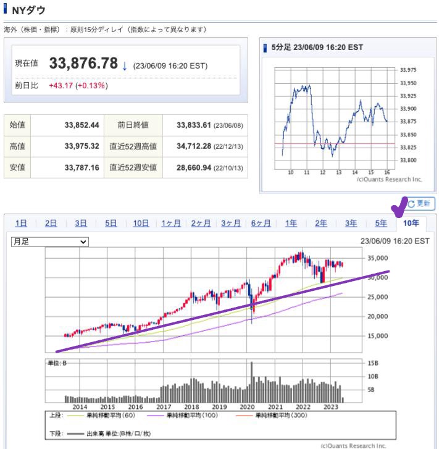Show the 3ヶ月 chart
Viewport: 439px width, 449px height.
pos(231,224)
